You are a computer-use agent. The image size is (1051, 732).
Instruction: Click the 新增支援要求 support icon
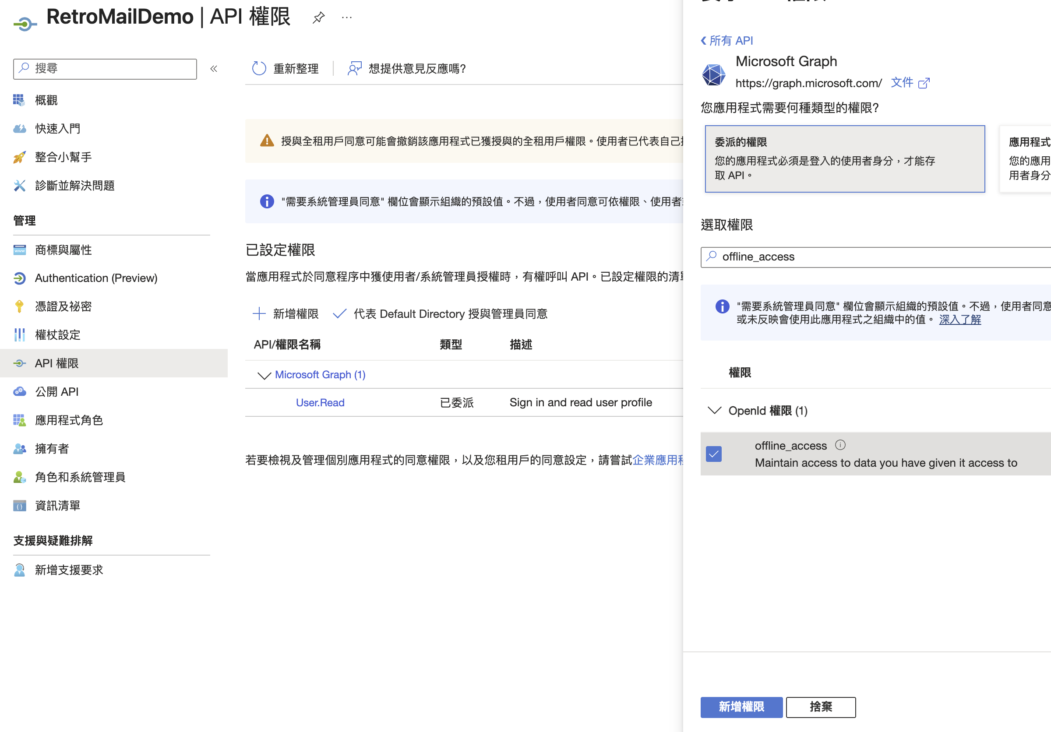click(x=19, y=570)
